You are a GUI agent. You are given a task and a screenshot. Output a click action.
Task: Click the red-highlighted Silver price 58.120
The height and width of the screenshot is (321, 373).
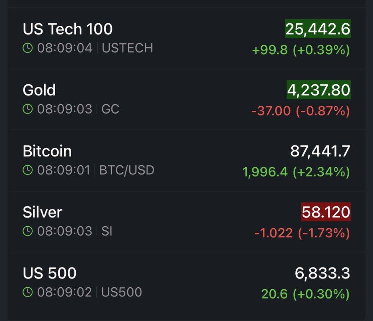[x=326, y=212]
